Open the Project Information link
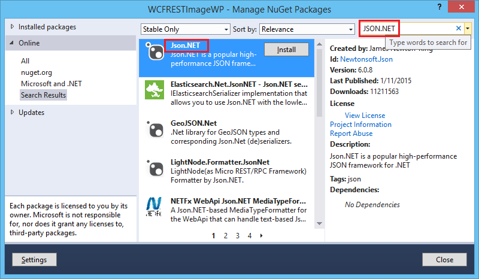 tap(360, 125)
